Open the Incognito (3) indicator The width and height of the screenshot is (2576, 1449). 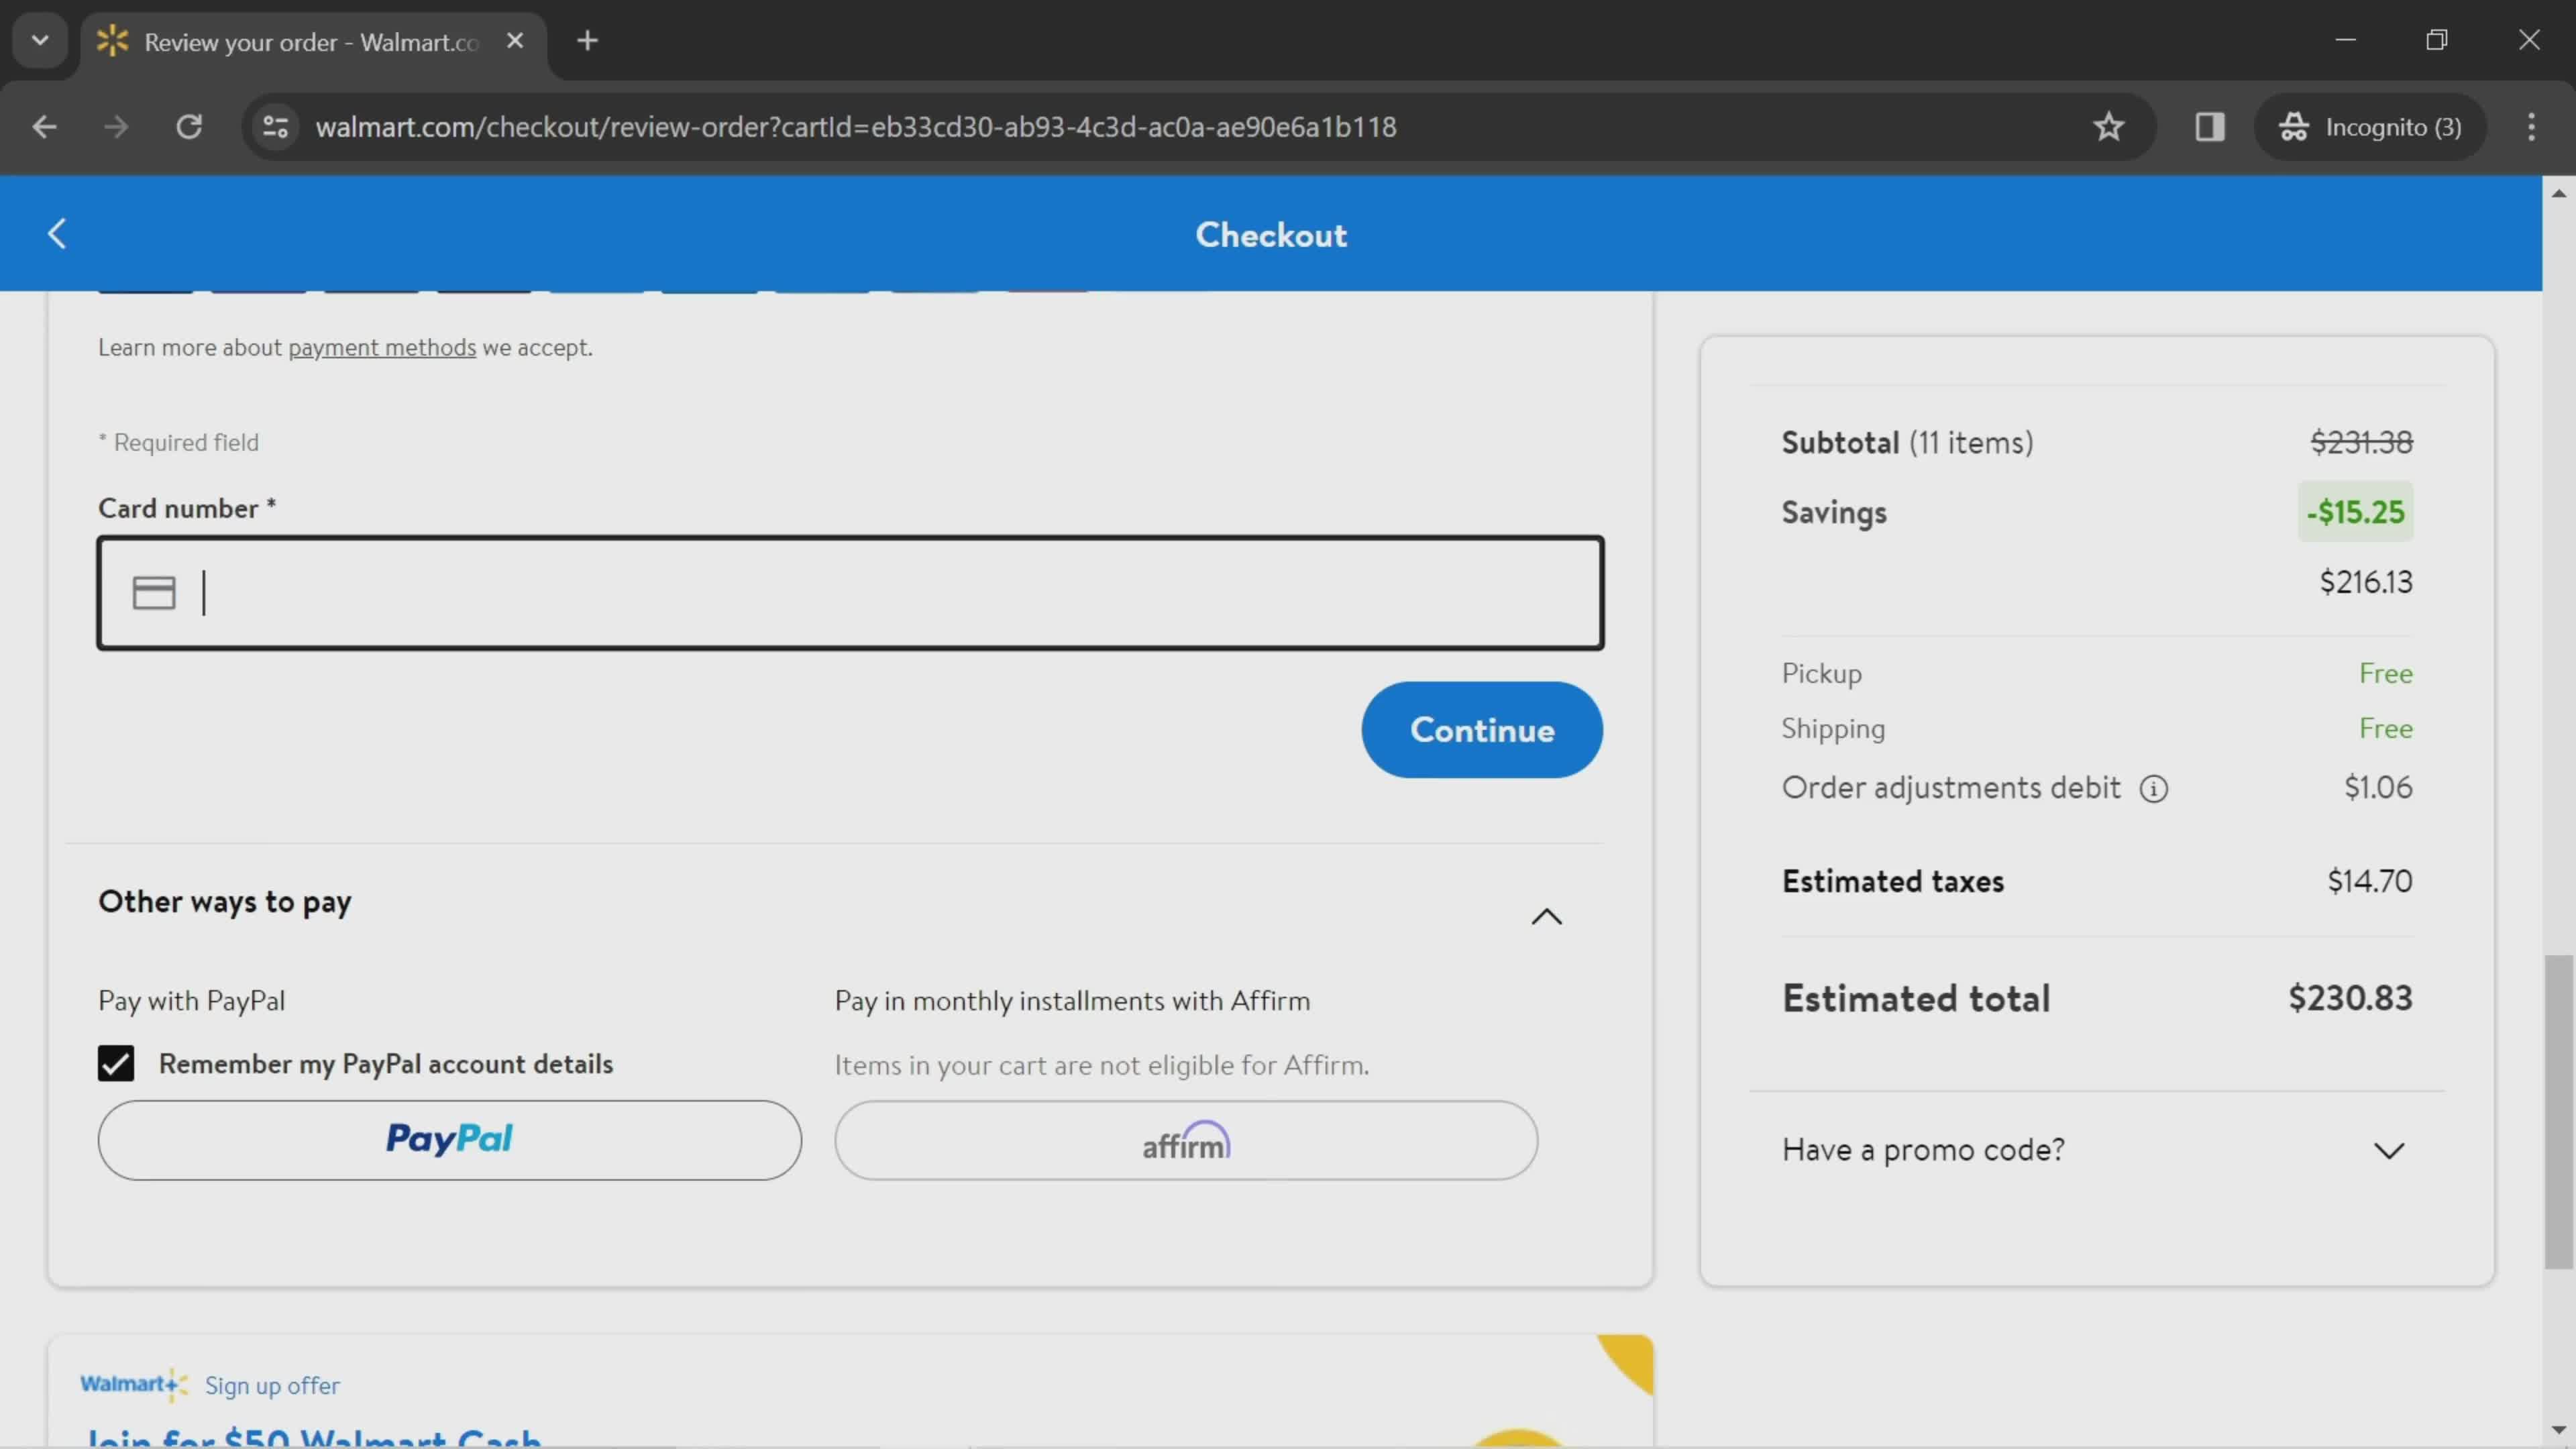coord(2369,127)
